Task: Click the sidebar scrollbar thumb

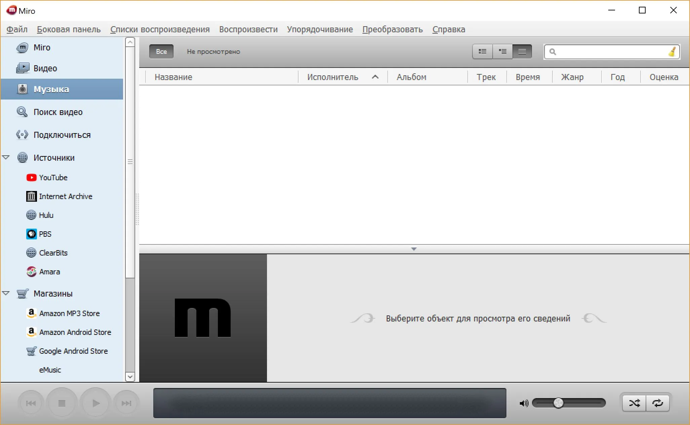Action: (x=130, y=162)
